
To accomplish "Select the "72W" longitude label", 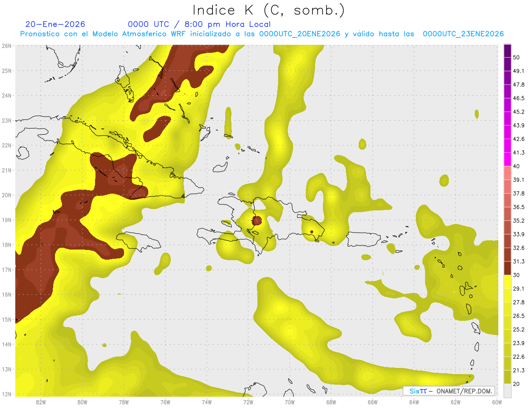I will [x=248, y=402].
